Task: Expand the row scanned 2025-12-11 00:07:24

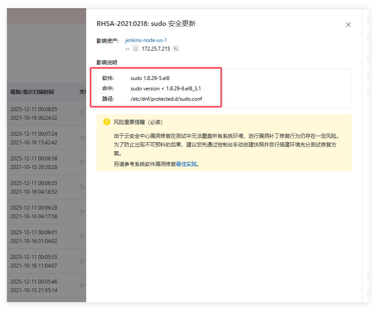Action: [82, 138]
